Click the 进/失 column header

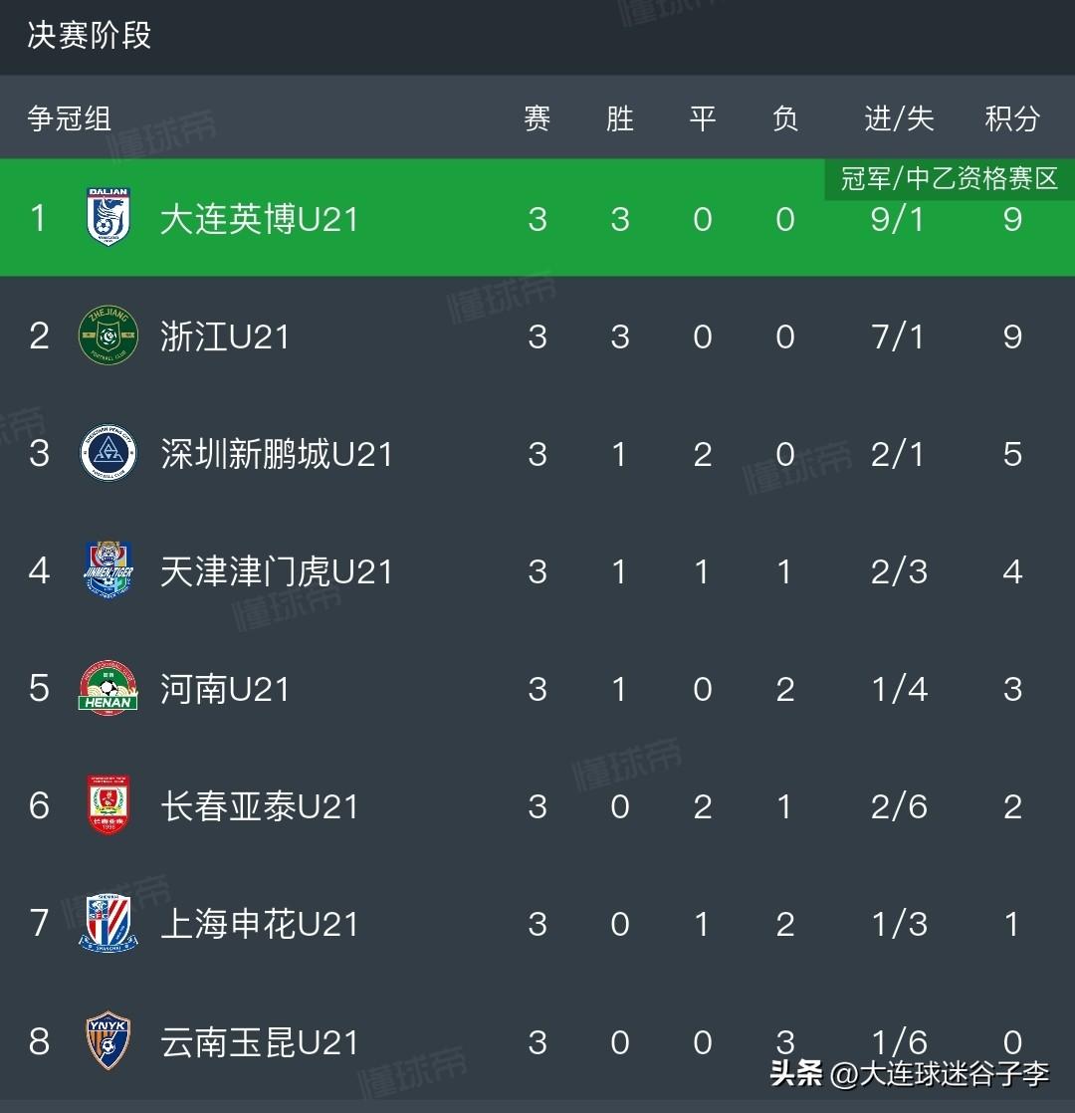tap(899, 118)
